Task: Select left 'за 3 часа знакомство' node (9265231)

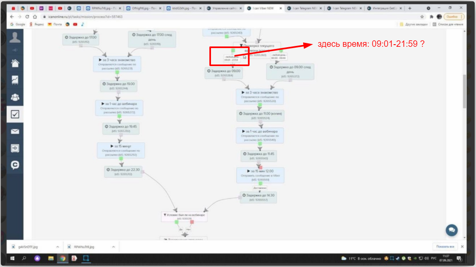Action: (117, 64)
